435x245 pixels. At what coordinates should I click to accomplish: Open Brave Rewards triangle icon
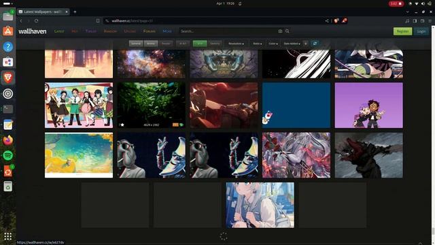coord(345,20)
